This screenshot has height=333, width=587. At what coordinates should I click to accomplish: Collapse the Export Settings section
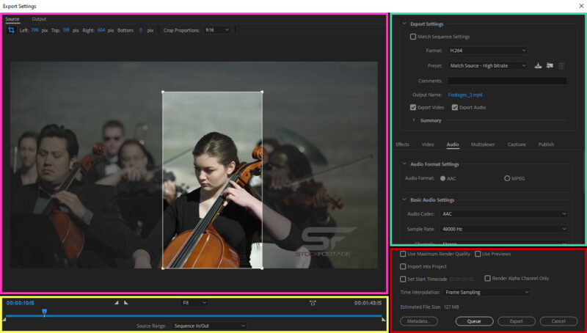(404, 23)
